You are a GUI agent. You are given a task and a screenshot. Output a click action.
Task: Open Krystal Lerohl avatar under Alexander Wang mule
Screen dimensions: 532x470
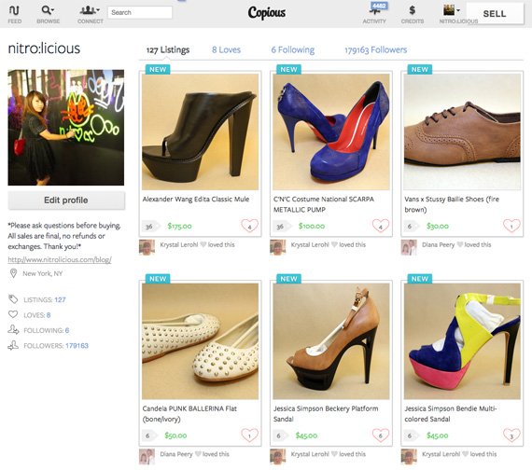147,247
